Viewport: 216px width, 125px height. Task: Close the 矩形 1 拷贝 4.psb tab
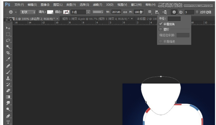(132, 18)
